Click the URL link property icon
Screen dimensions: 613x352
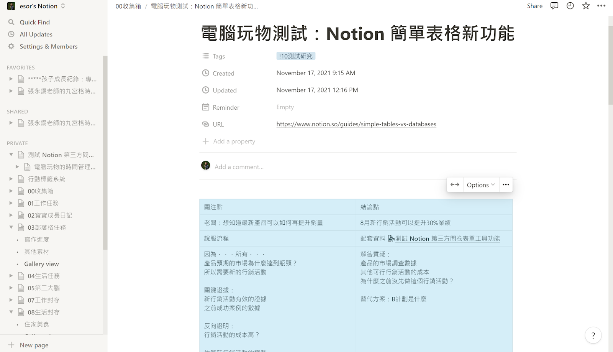point(206,124)
